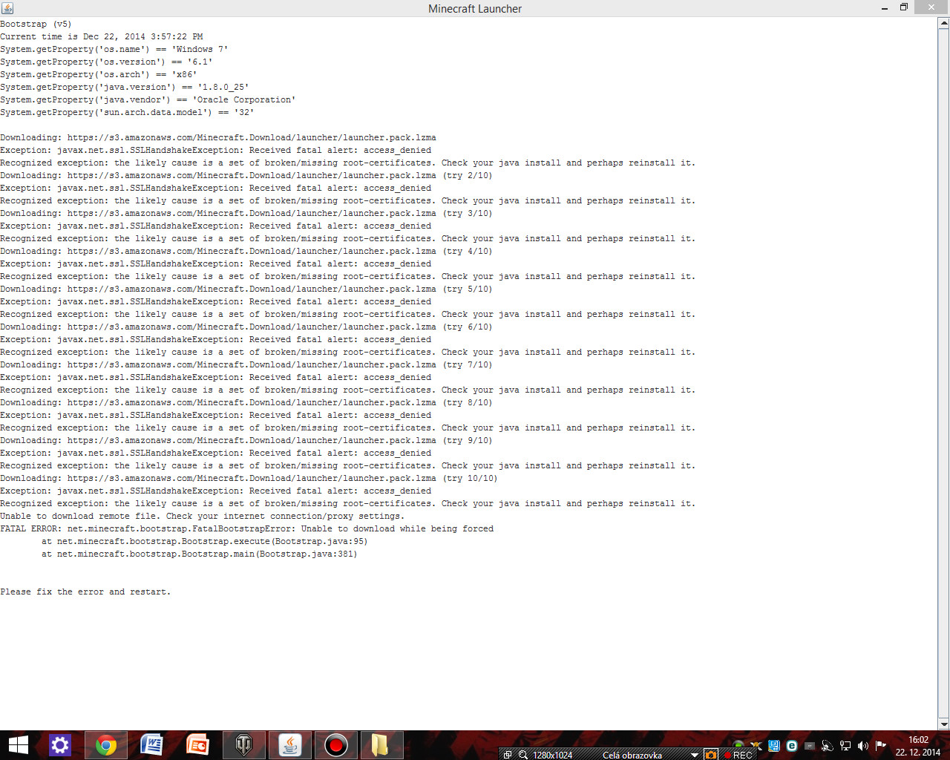Image resolution: width=950 pixels, height=760 pixels.
Task: Click the os.arch 'x86' line
Action: (99, 74)
